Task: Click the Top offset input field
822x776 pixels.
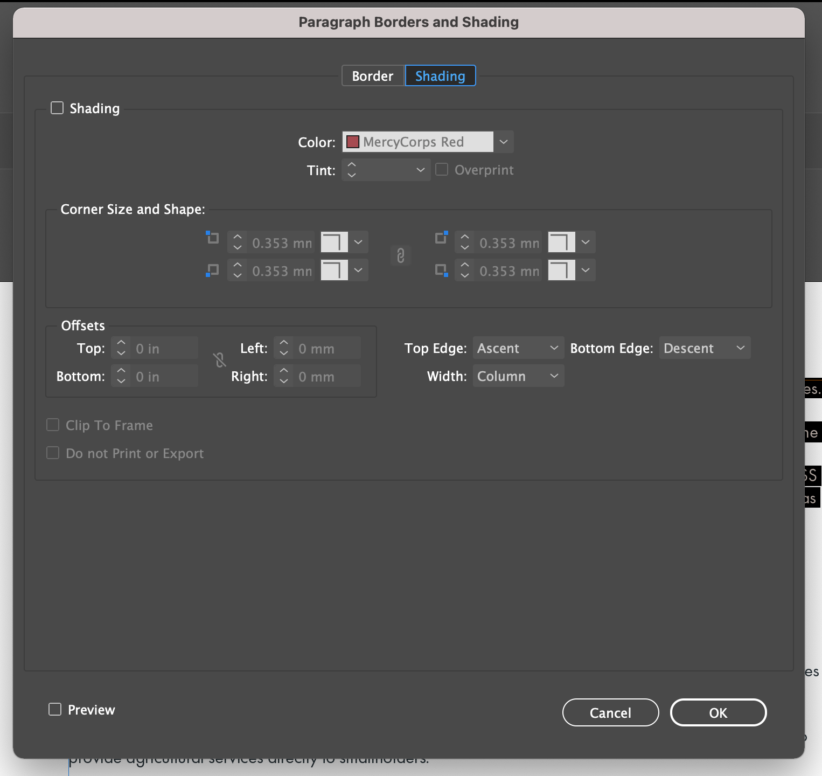Action: pyautogui.click(x=164, y=348)
